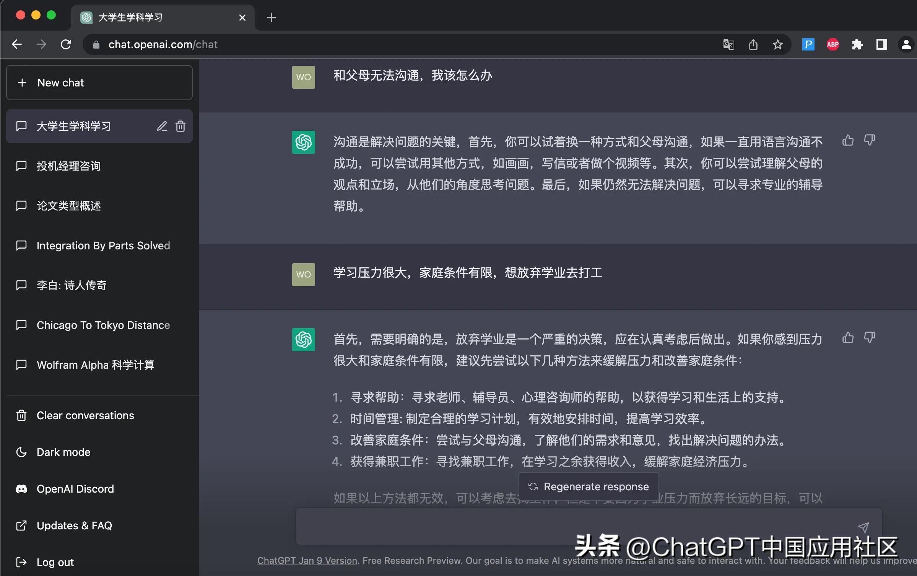This screenshot has height=576, width=917.
Task: Send message with the paper plane icon
Action: (x=864, y=527)
